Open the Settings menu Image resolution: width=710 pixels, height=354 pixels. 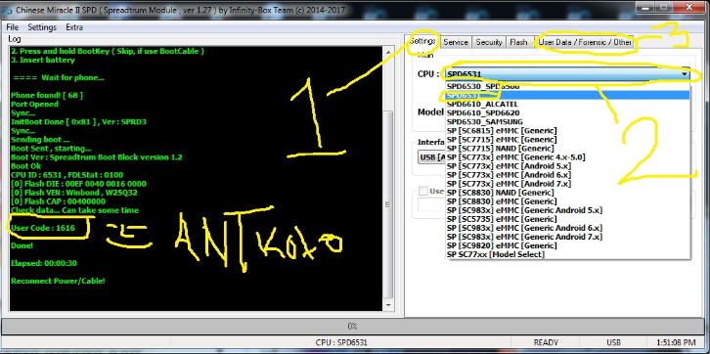coord(42,27)
